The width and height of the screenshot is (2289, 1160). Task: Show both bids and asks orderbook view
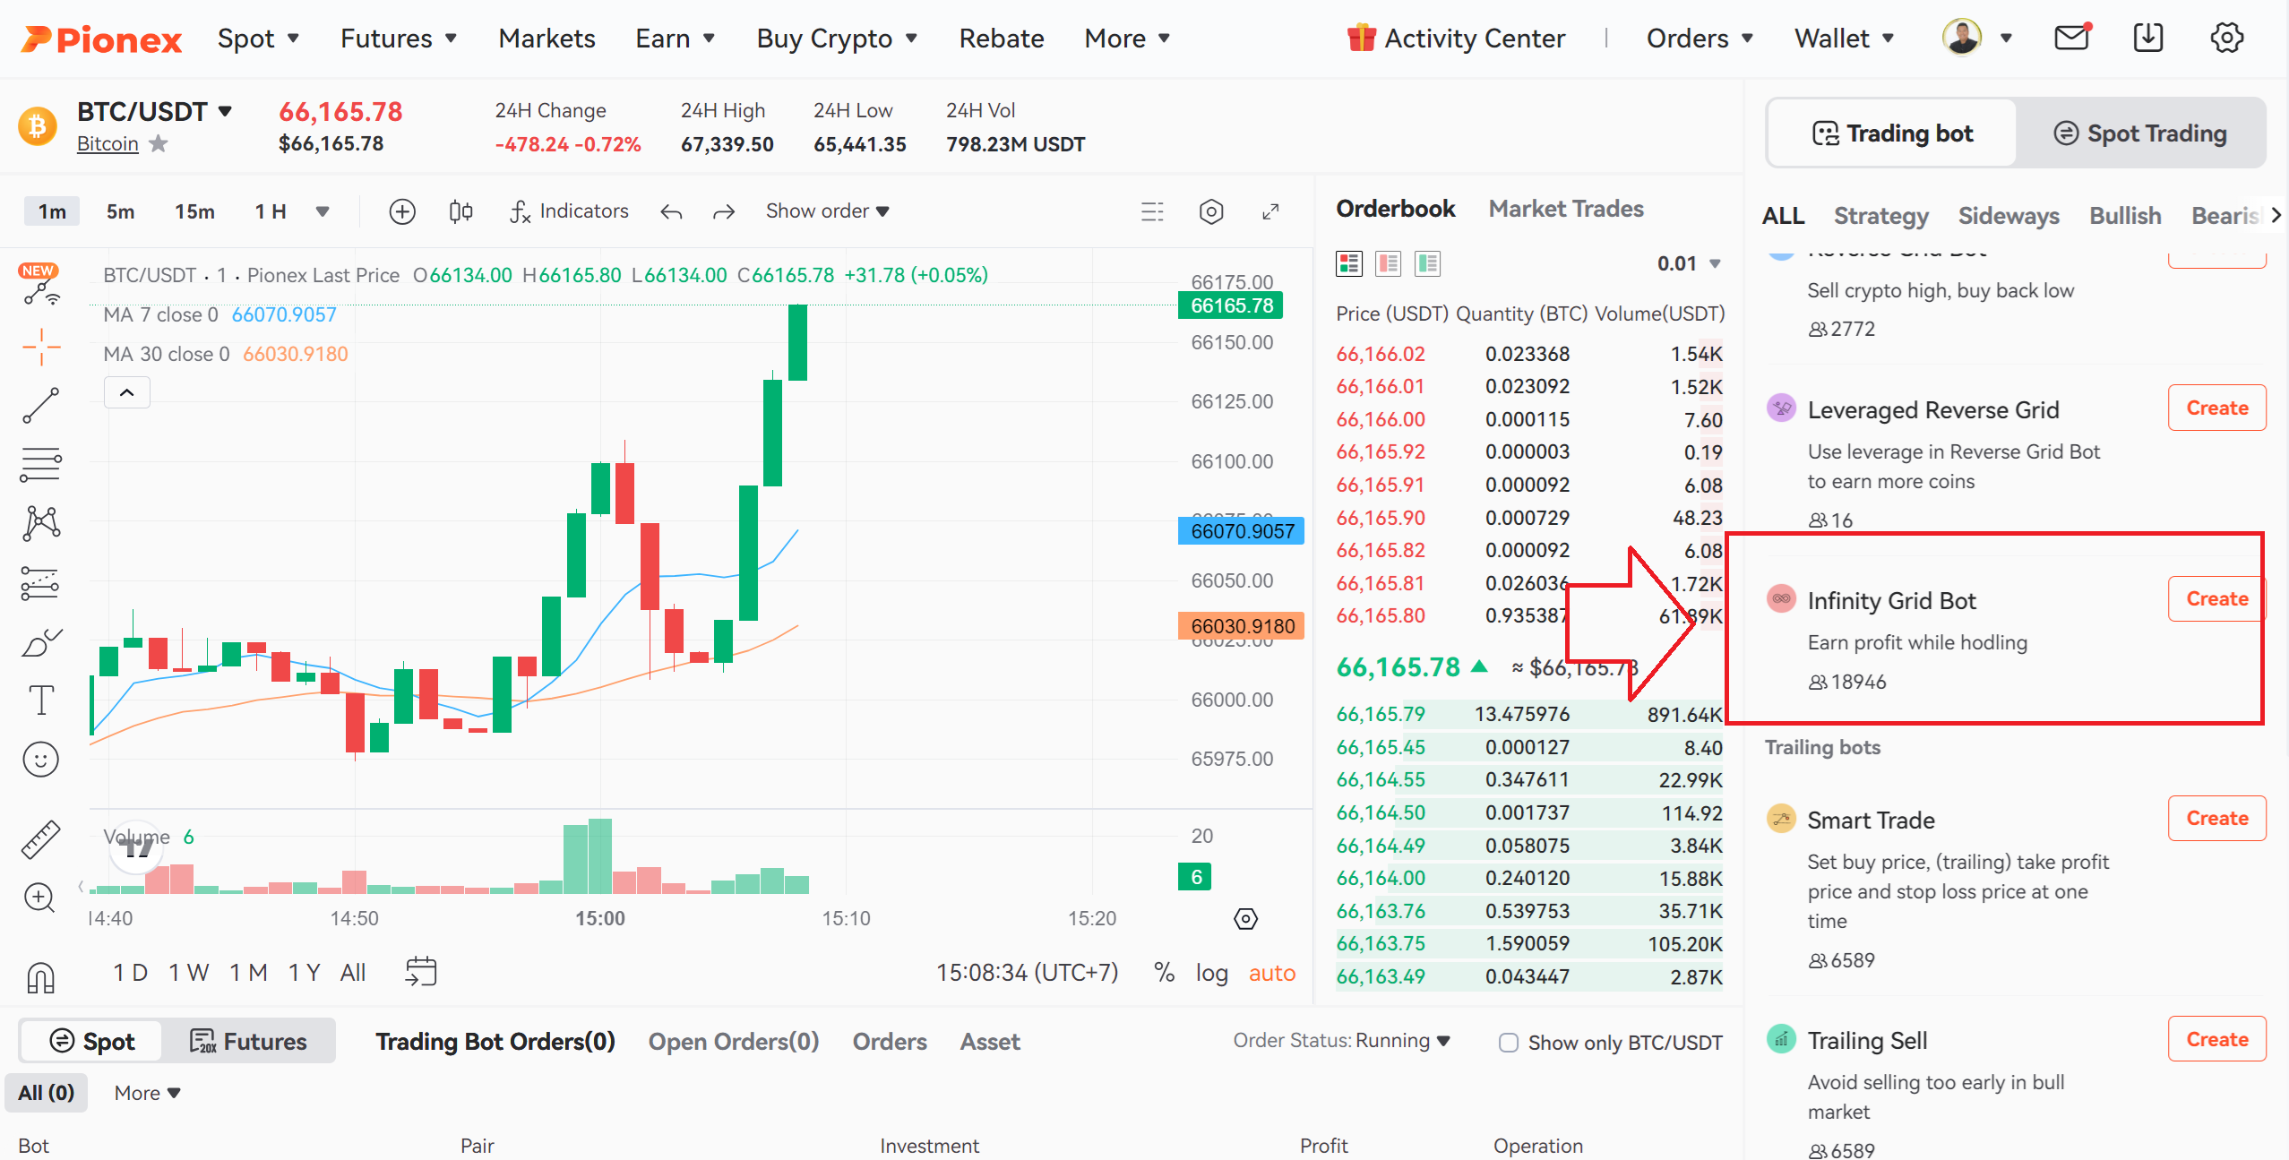[1348, 263]
